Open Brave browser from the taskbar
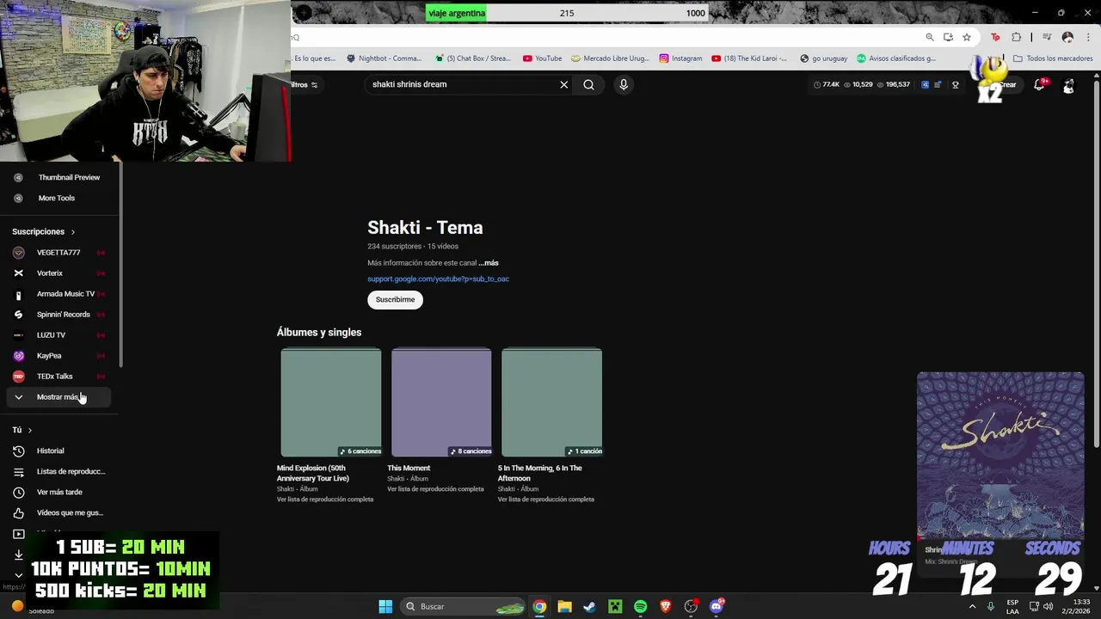Image resolution: width=1101 pixels, height=619 pixels. [665, 606]
